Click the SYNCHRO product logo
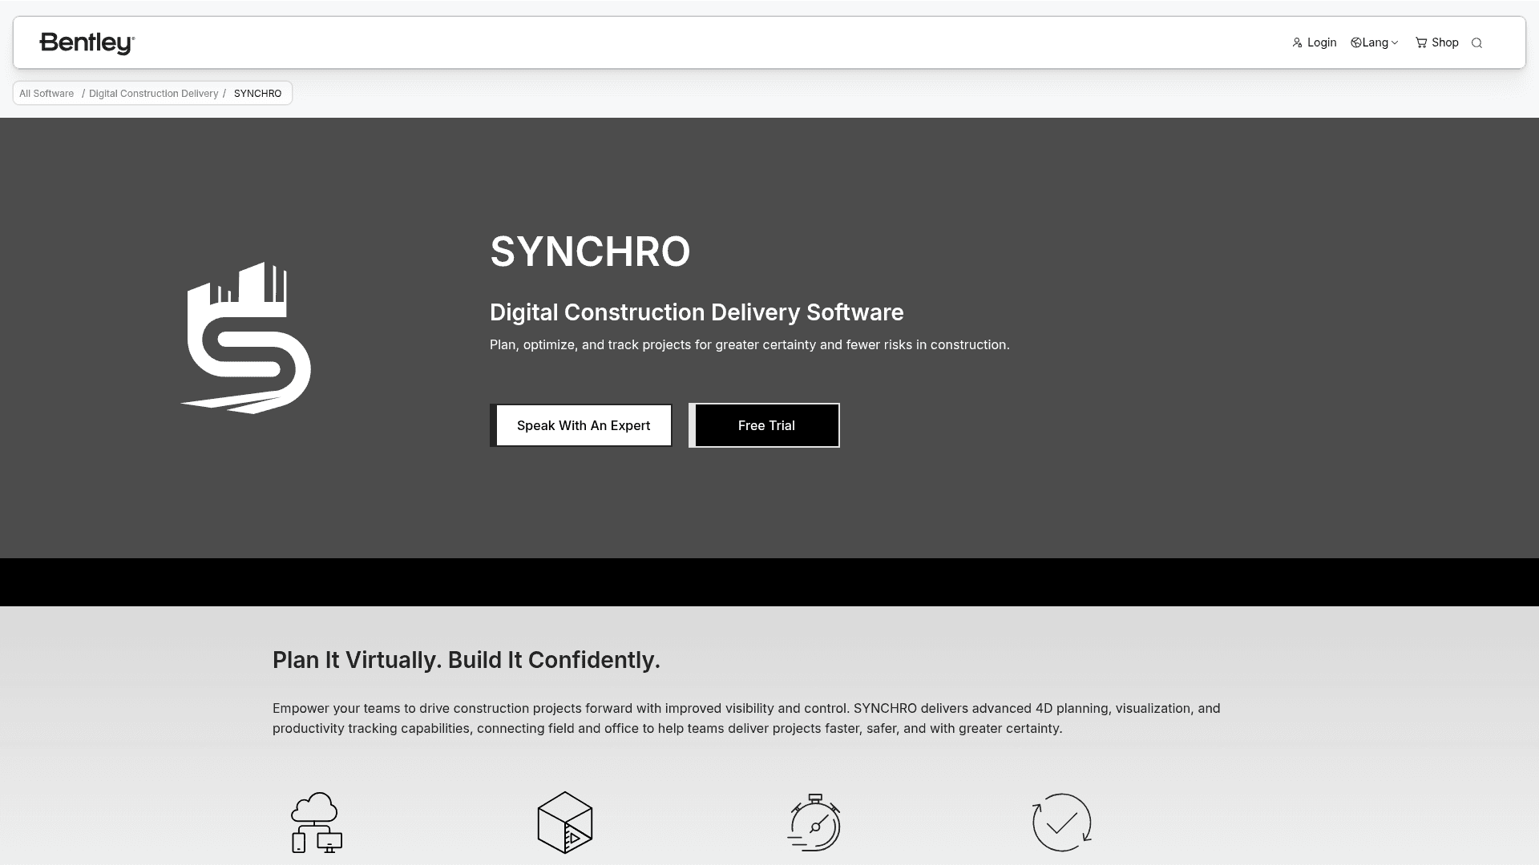 pos(246,338)
